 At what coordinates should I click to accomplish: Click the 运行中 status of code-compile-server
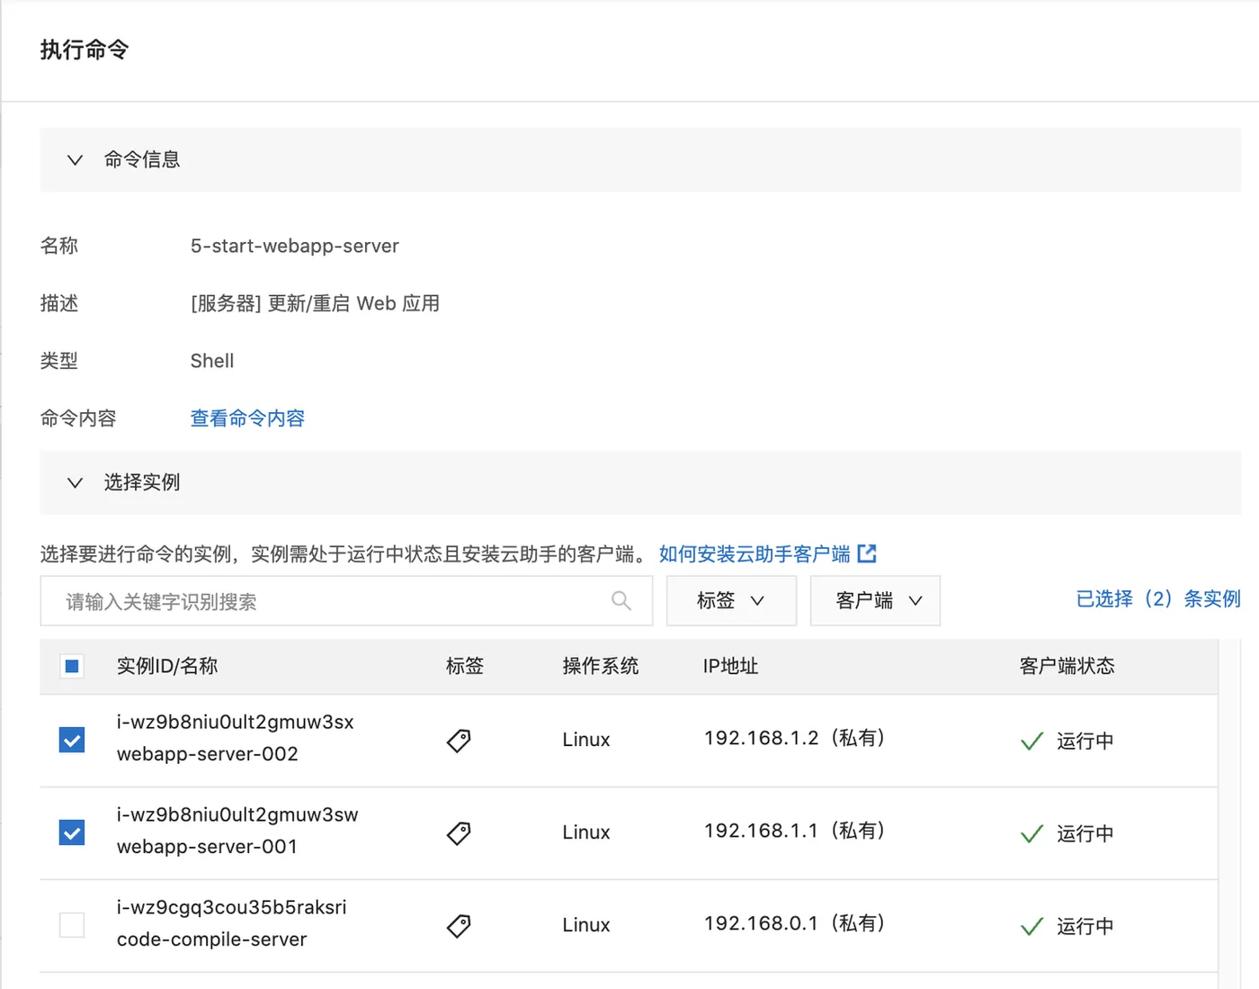coord(1067,926)
